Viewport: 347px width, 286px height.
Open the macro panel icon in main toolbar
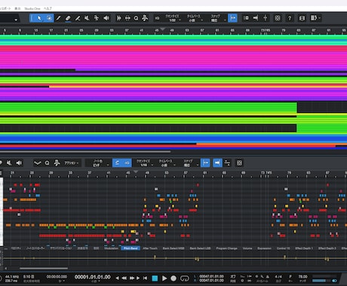(x=145, y=18)
